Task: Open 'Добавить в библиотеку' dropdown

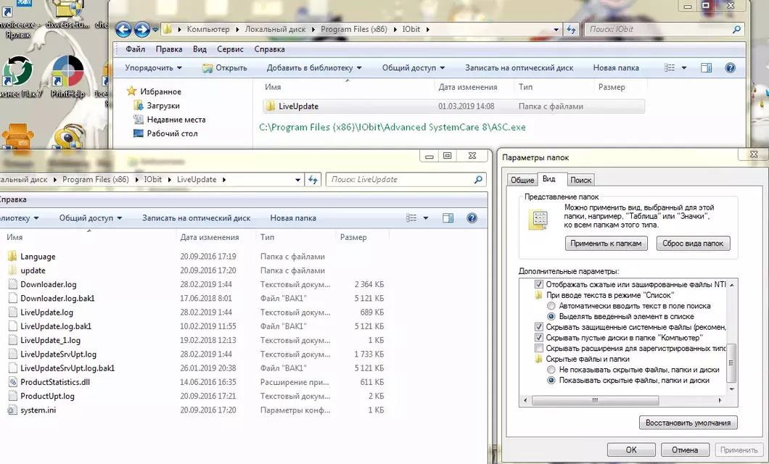Action: click(x=314, y=68)
